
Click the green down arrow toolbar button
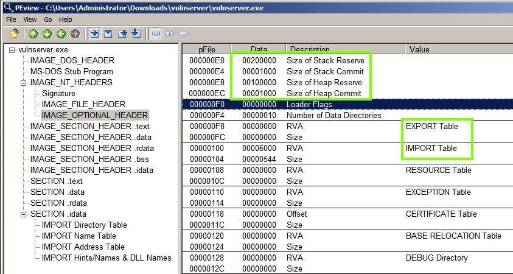(47, 33)
